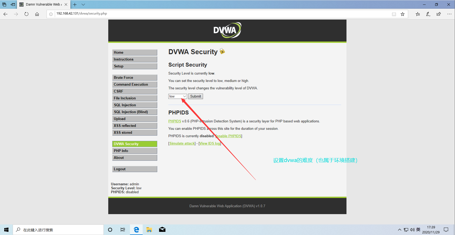This screenshot has height=235, width=455.
Task: Open the browser home page icon
Action: pyautogui.click(x=37, y=14)
